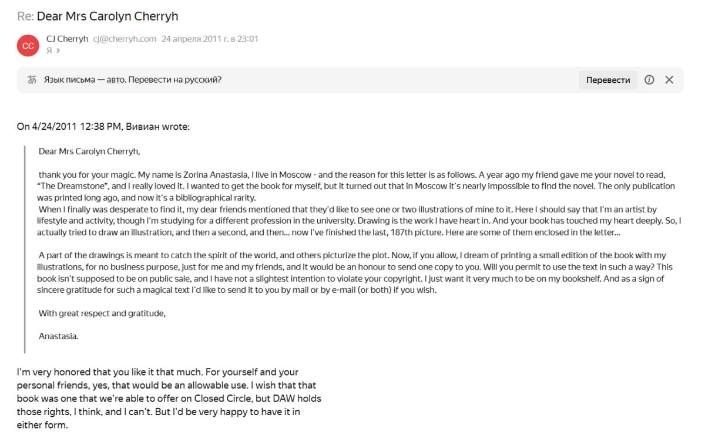Click the cj@cherryh.com email address
Viewport: 705px width, 442px height.
click(x=125, y=39)
